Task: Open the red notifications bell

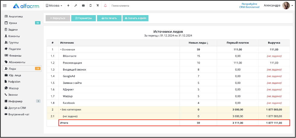Action: pyautogui.click(x=105, y=6)
